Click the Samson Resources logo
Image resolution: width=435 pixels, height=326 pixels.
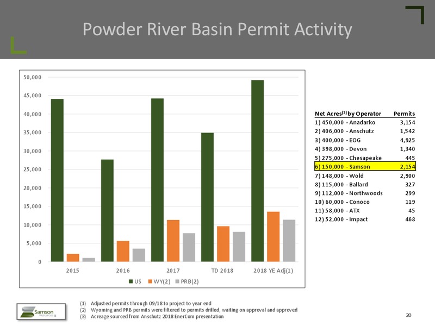41,311
